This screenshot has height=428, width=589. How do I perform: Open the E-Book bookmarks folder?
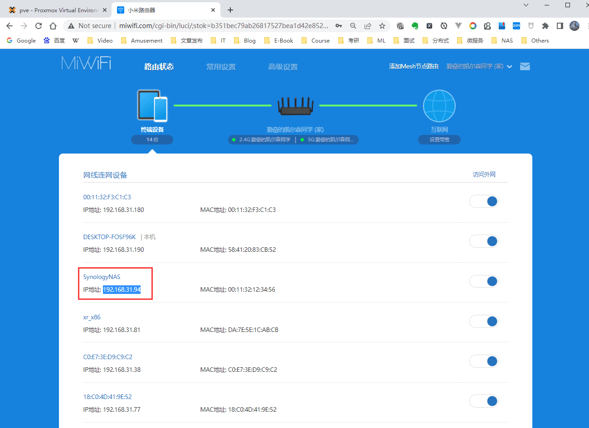[279, 40]
